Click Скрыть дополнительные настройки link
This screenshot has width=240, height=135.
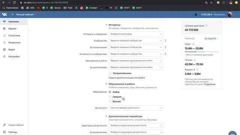click(x=127, y=78)
